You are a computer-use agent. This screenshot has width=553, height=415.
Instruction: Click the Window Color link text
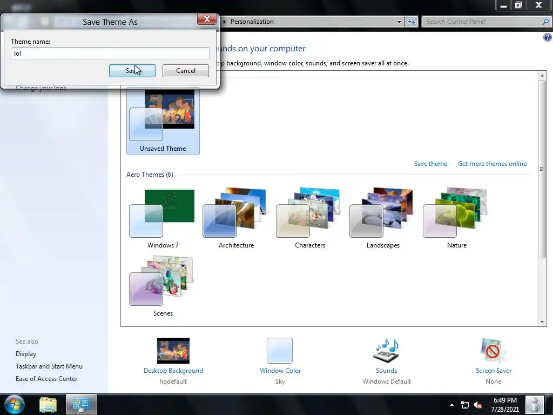(x=280, y=371)
